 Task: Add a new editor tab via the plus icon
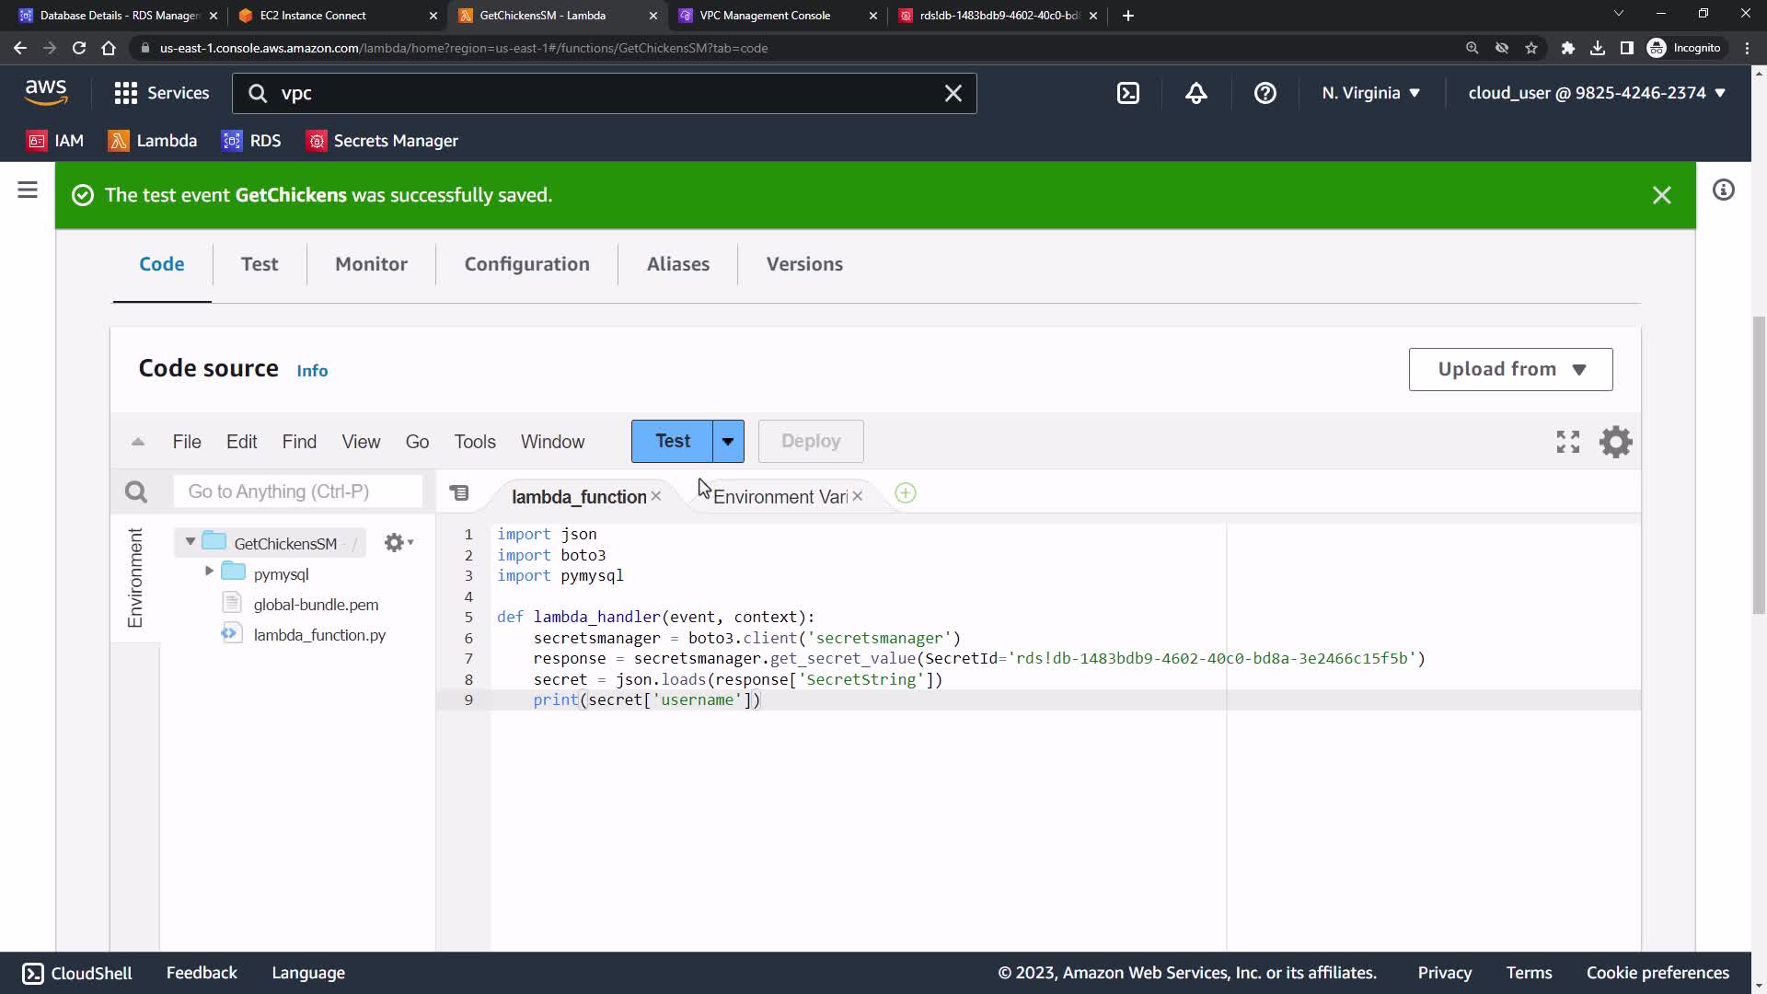905,494
